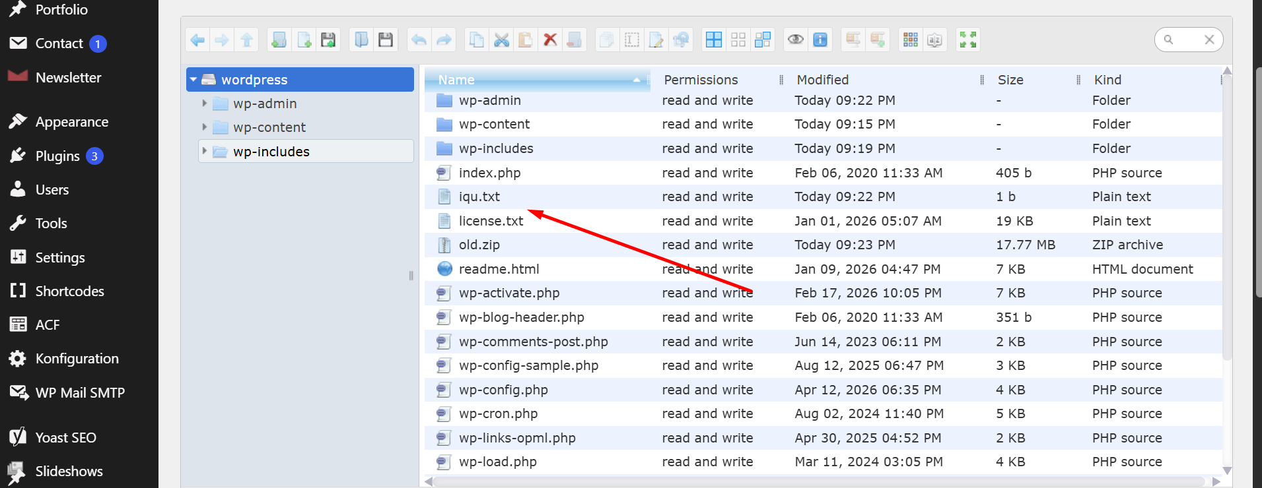The height and width of the screenshot is (488, 1262).
Task: Select the old.zip archive row
Action: [x=823, y=245]
